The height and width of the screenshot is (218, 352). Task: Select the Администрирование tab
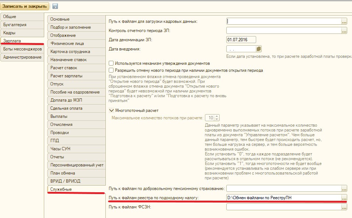22,57
